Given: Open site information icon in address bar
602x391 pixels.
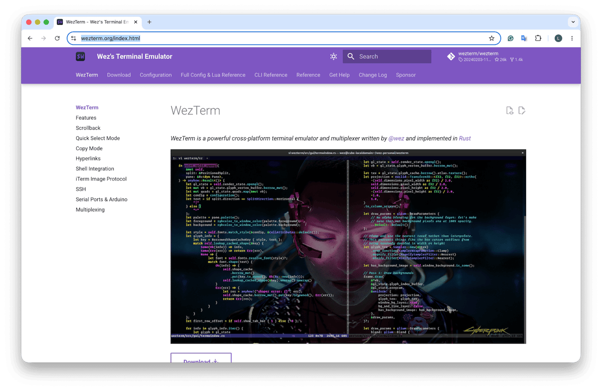Looking at the screenshot, I should [x=74, y=39].
